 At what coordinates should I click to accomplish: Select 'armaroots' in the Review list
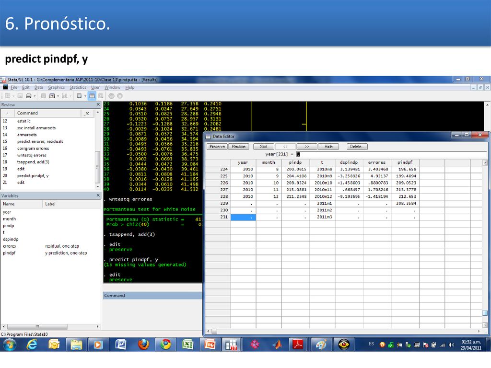(27, 135)
